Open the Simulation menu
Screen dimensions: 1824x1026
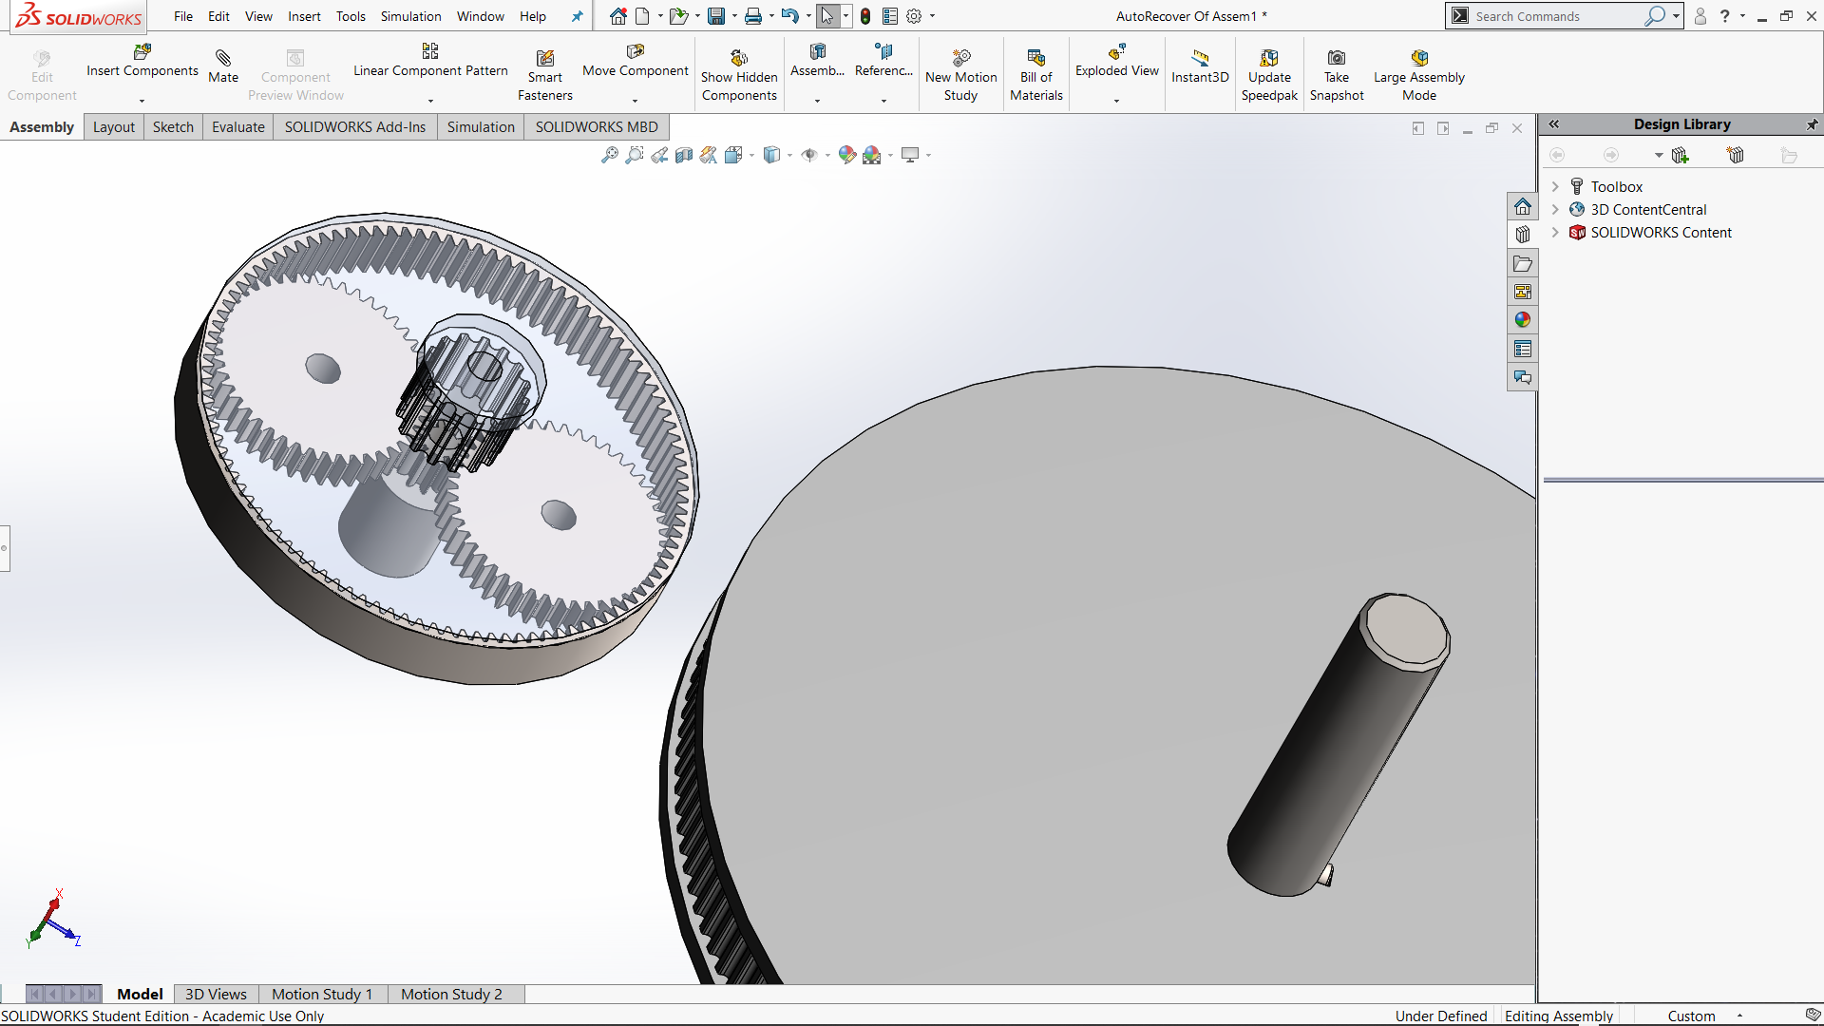[410, 16]
